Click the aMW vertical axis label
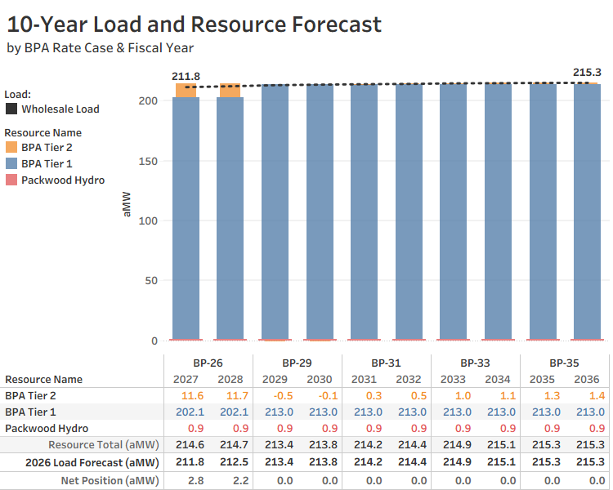This screenshot has height=490, width=613. point(126,204)
